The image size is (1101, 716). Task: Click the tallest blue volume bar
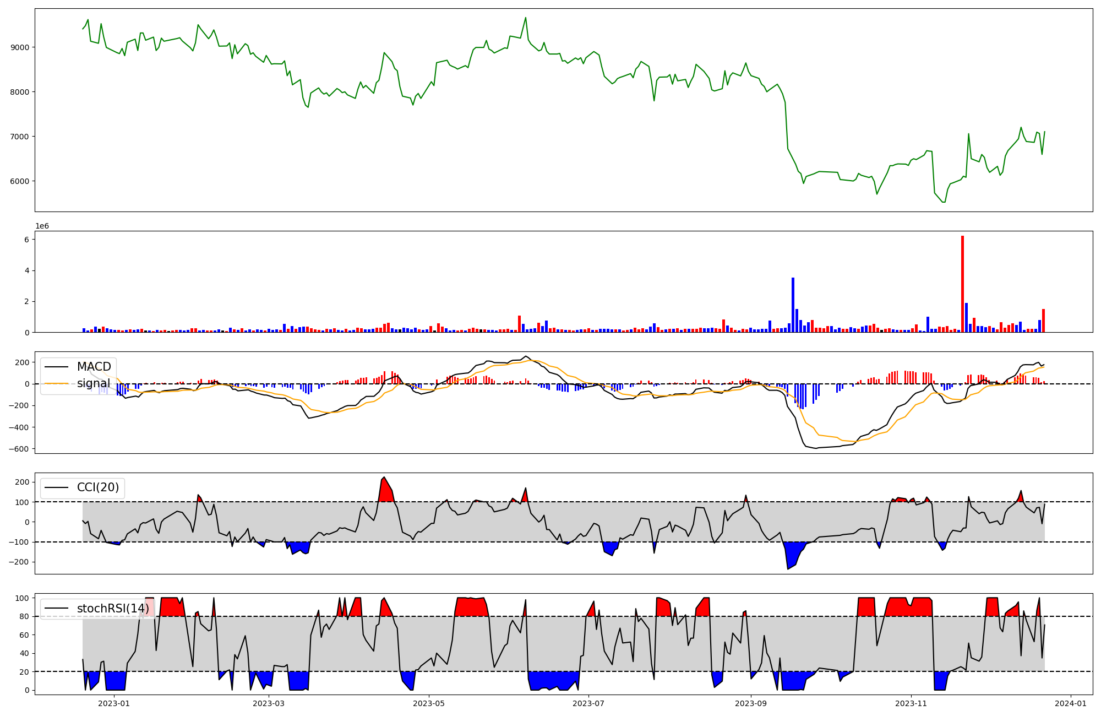(793, 305)
